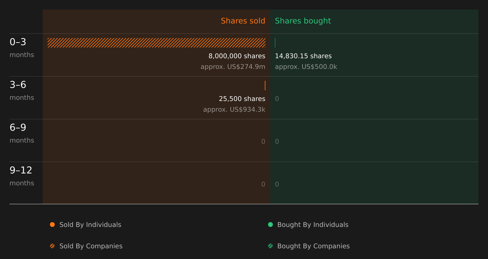
Task: Toggle the Bought By Companies legend label
Action: tap(314, 246)
